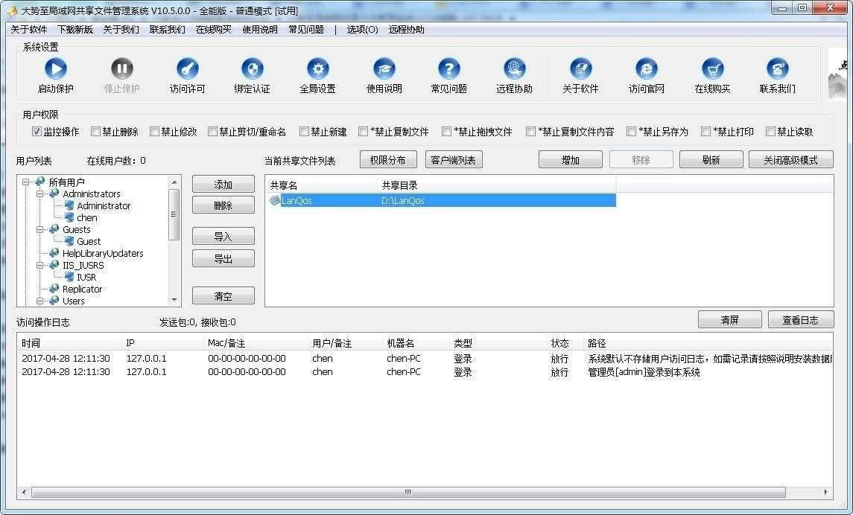Click the 增加 share button

pos(570,160)
